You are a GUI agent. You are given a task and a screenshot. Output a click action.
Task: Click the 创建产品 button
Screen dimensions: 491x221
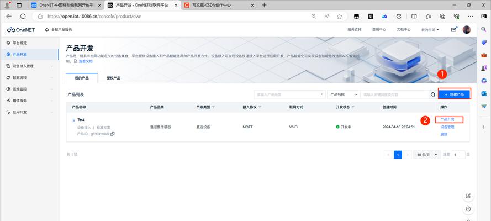[x=454, y=94]
